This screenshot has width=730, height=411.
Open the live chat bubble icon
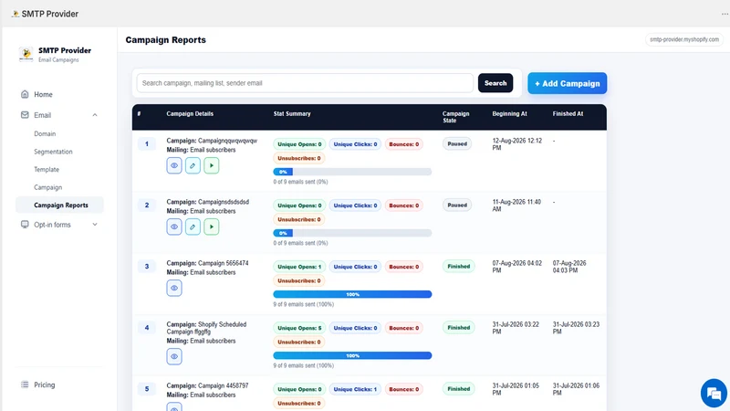point(714,393)
